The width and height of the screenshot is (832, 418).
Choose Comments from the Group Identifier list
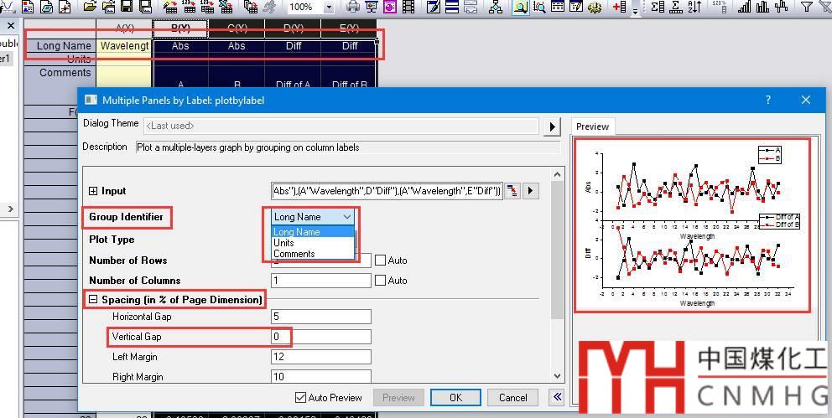pyautogui.click(x=294, y=254)
